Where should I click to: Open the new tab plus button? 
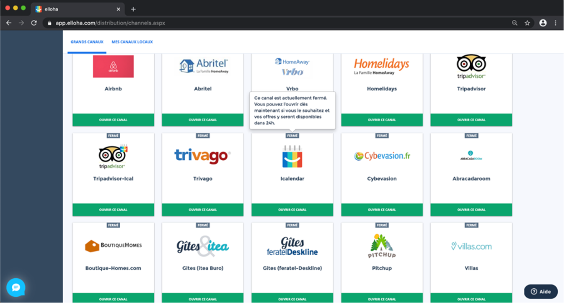click(133, 9)
